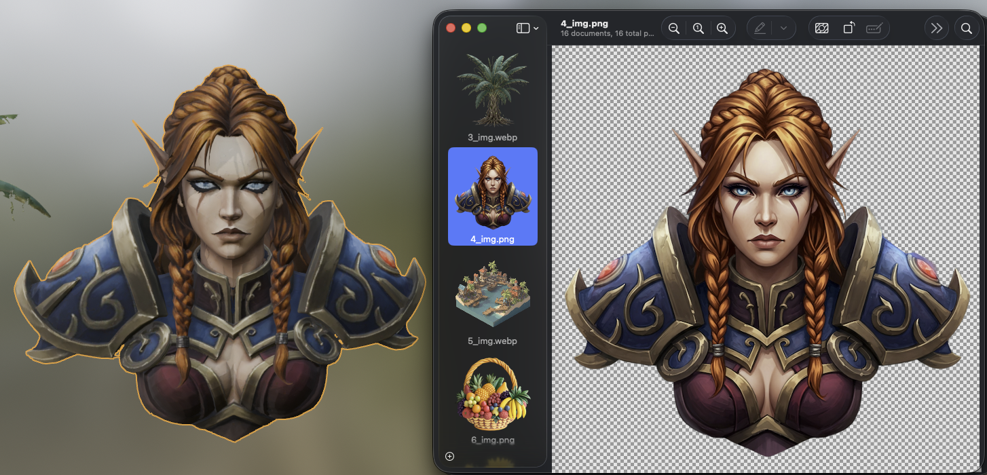Open search with the magnifying glass icon
The height and width of the screenshot is (475, 987).
pyautogui.click(x=967, y=28)
